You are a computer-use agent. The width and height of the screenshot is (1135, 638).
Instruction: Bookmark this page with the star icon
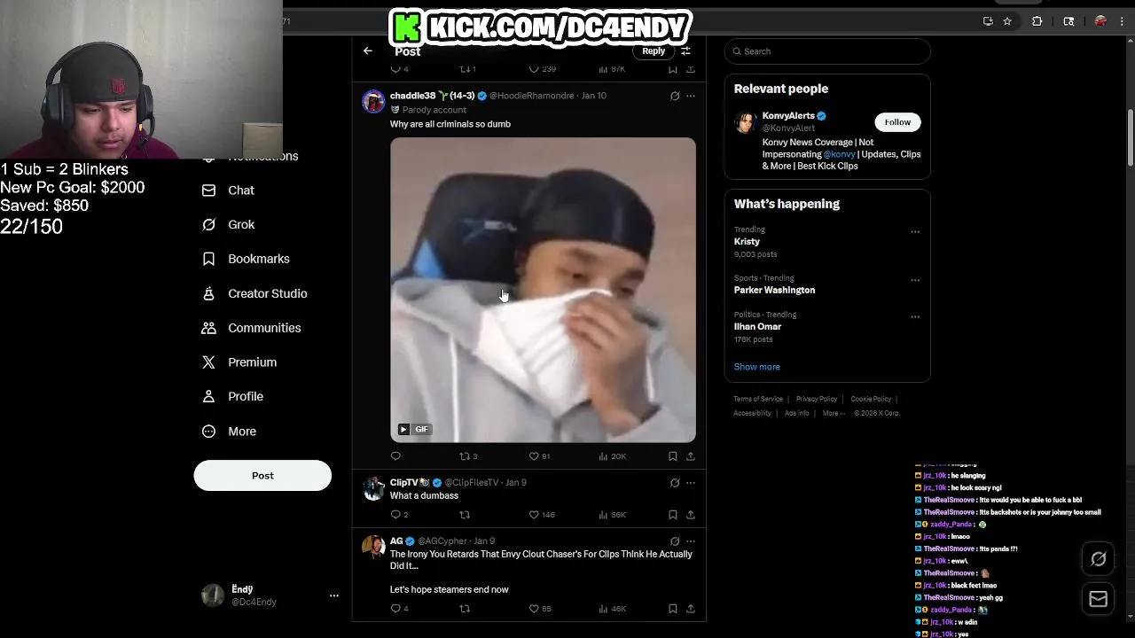pyautogui.click(x=1007, y=21)
